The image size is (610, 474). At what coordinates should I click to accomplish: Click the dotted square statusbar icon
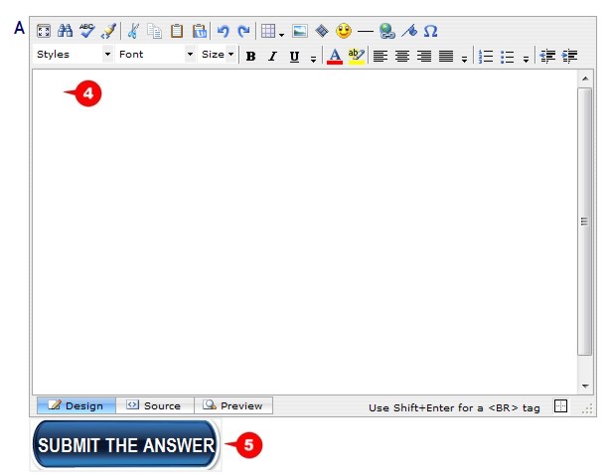click(x=560, y=406)
